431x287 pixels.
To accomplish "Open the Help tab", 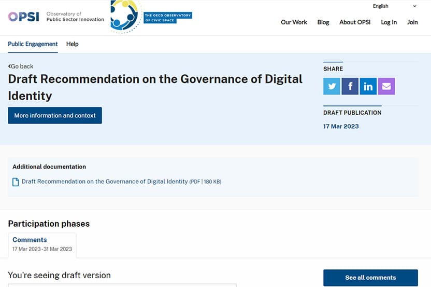I will click(73, 44).
